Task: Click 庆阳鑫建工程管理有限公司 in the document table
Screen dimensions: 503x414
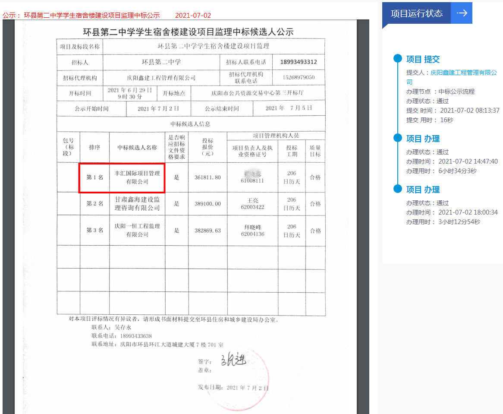Action: [161, 78]
